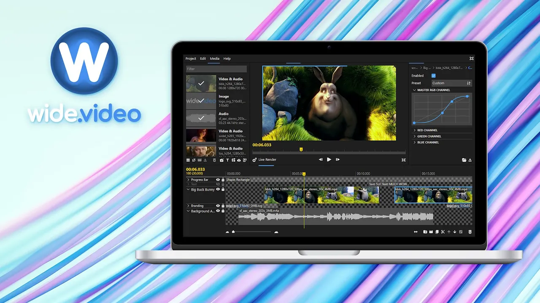This screenshot has width=540, height=303.
Task: Expand the Progress Bar track
Action: coord(188,180)
